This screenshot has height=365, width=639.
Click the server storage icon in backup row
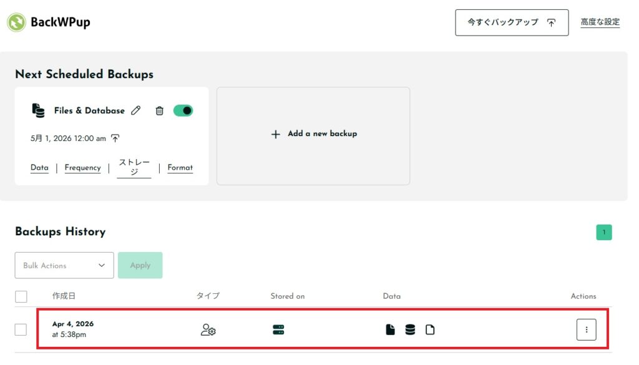tap(278, 329)
